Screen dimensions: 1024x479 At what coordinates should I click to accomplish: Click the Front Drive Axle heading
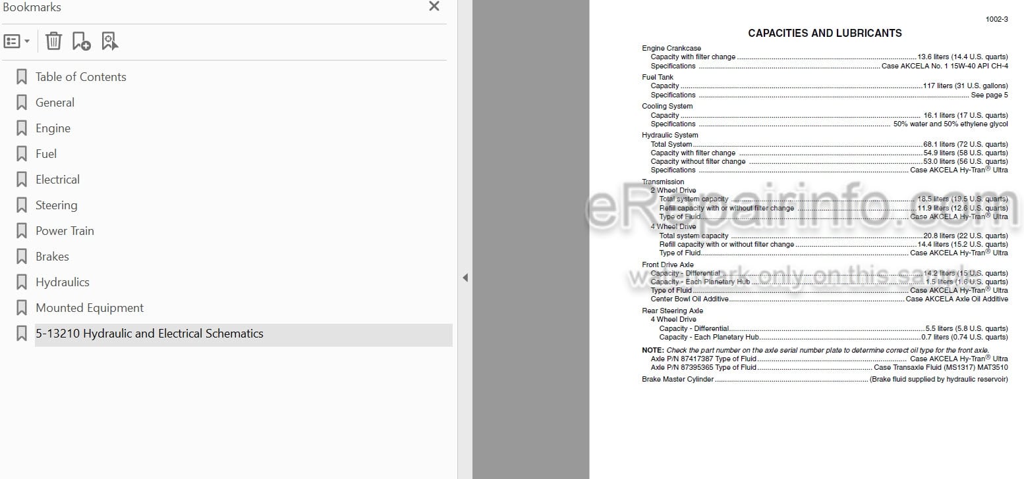(668, 265)
